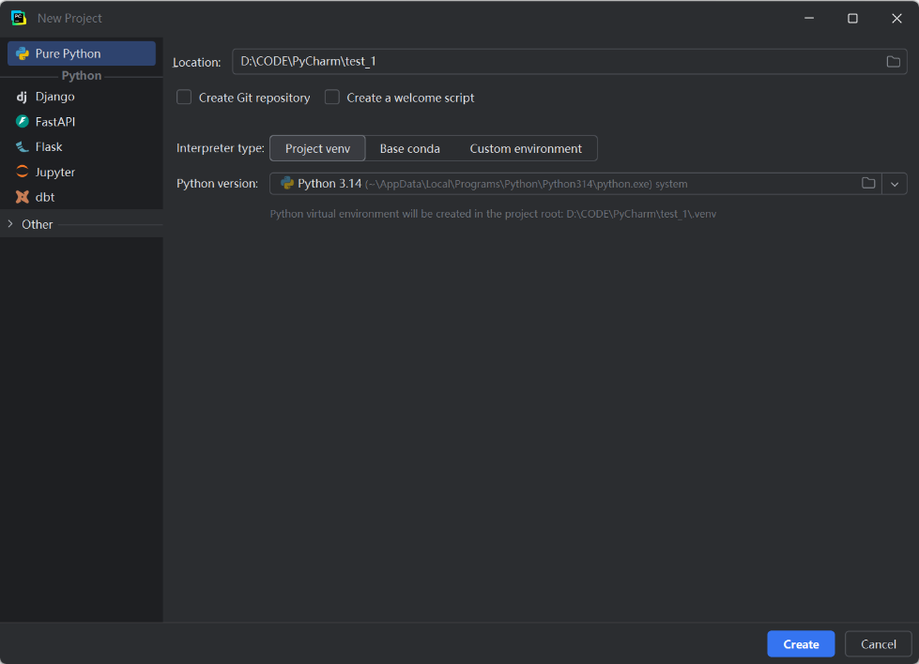The image size is (919, 664).
Task: Click the Create button
Action: (x=801, y=644)
